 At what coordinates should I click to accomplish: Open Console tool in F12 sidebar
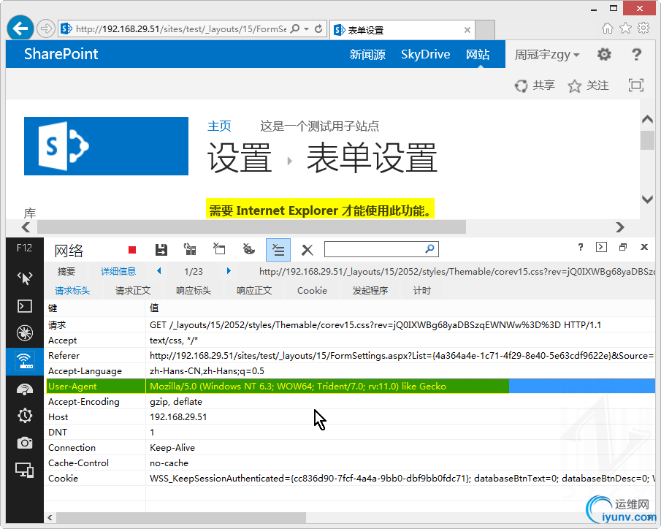pos(24,306)
